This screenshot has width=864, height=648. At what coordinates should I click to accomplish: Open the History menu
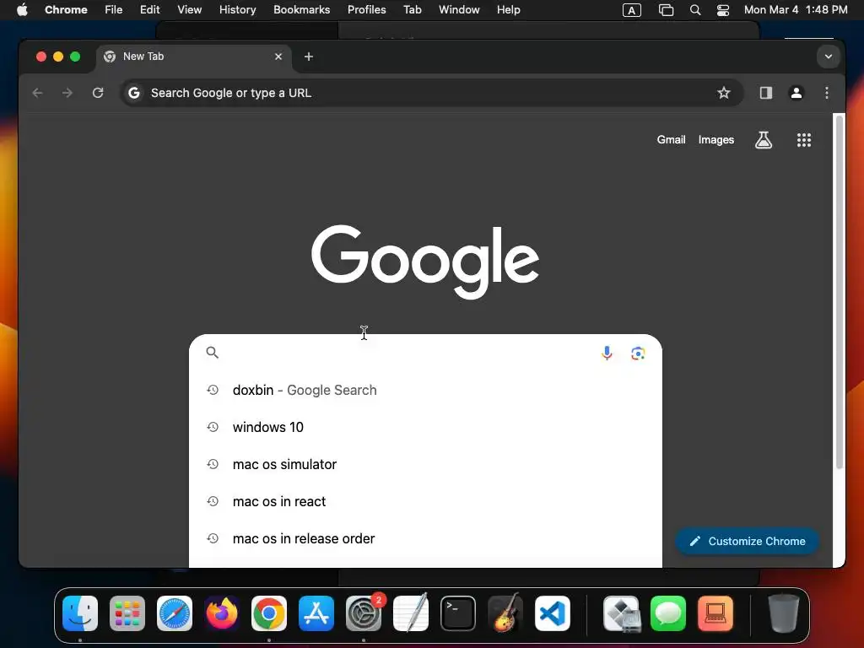[x=237, y=10]
